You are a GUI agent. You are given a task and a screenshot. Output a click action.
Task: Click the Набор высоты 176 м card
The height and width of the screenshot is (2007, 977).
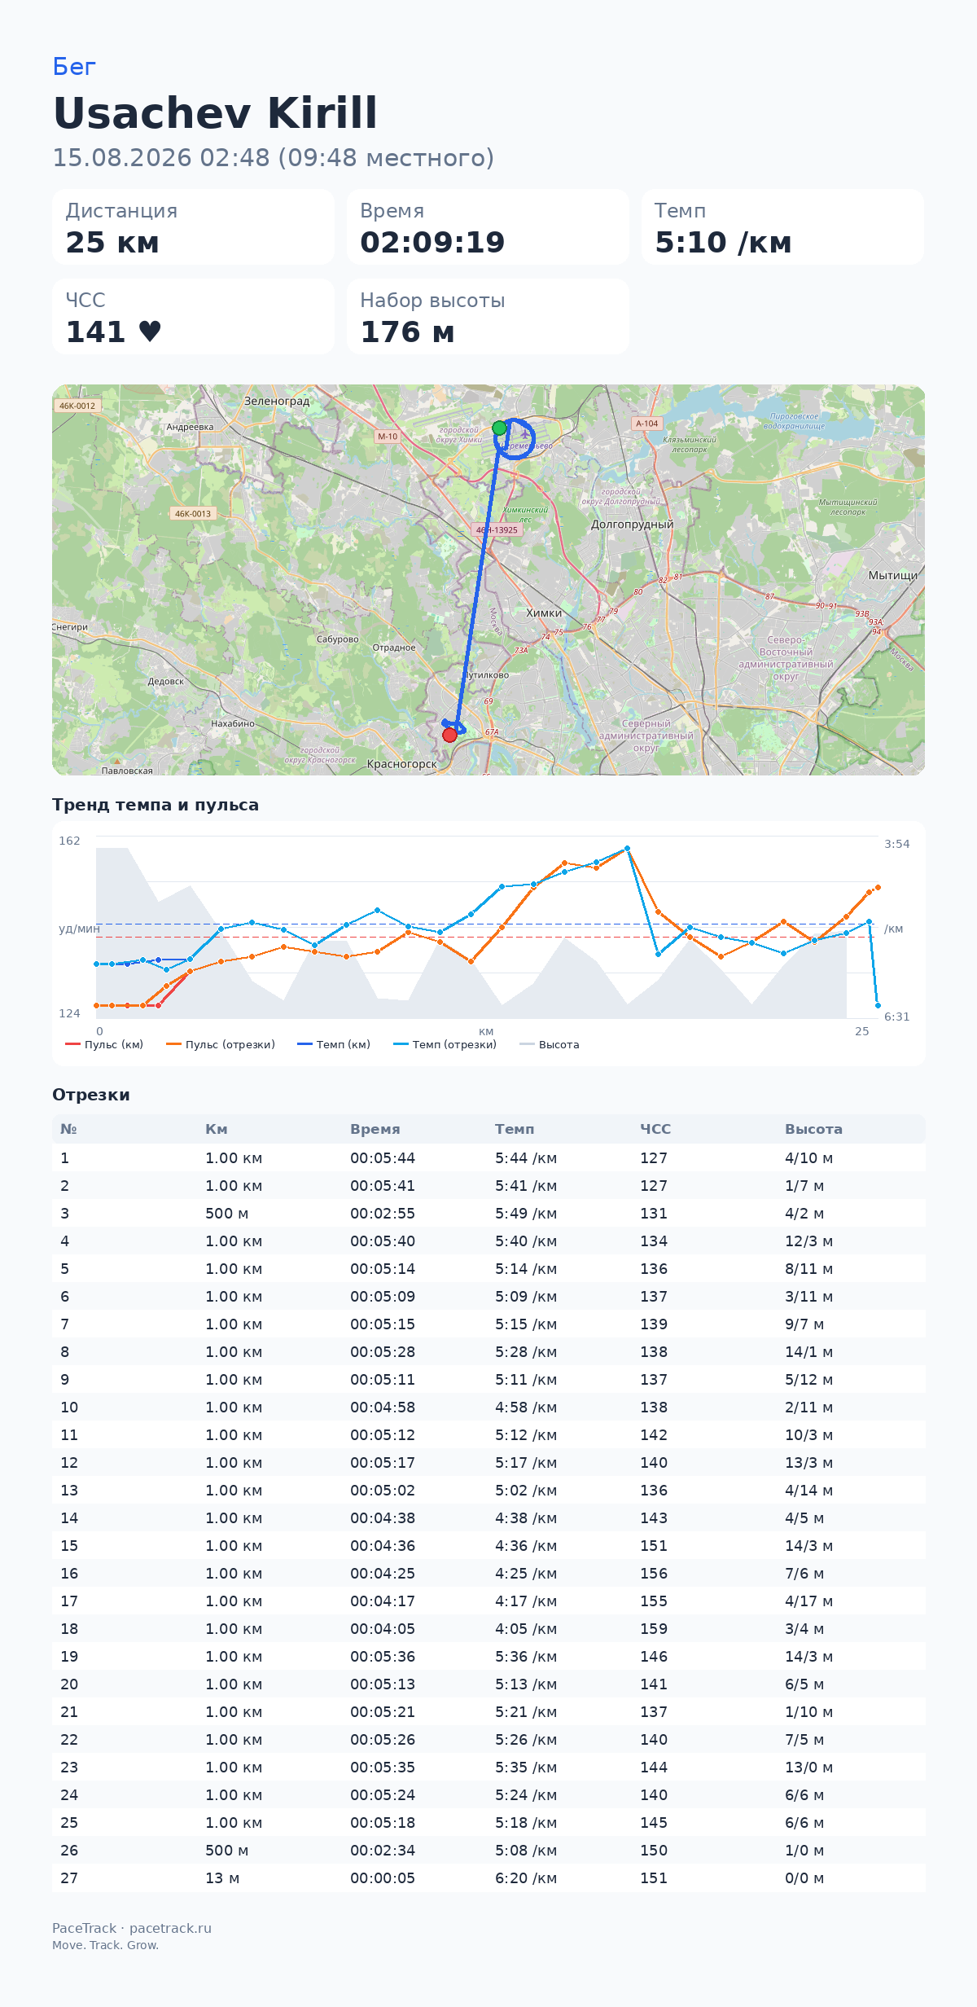point(488,317)
